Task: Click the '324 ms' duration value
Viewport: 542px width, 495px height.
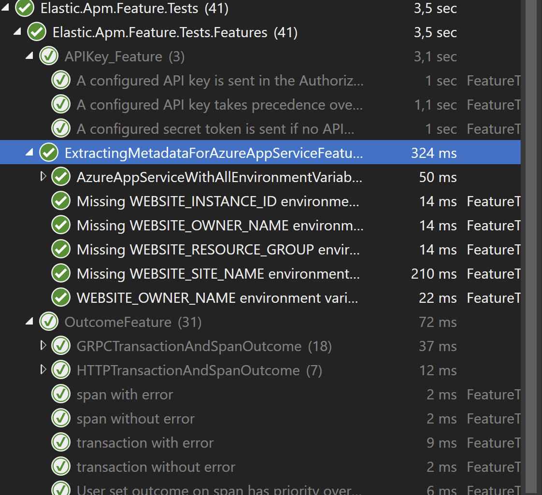Action: click(434, 153)
